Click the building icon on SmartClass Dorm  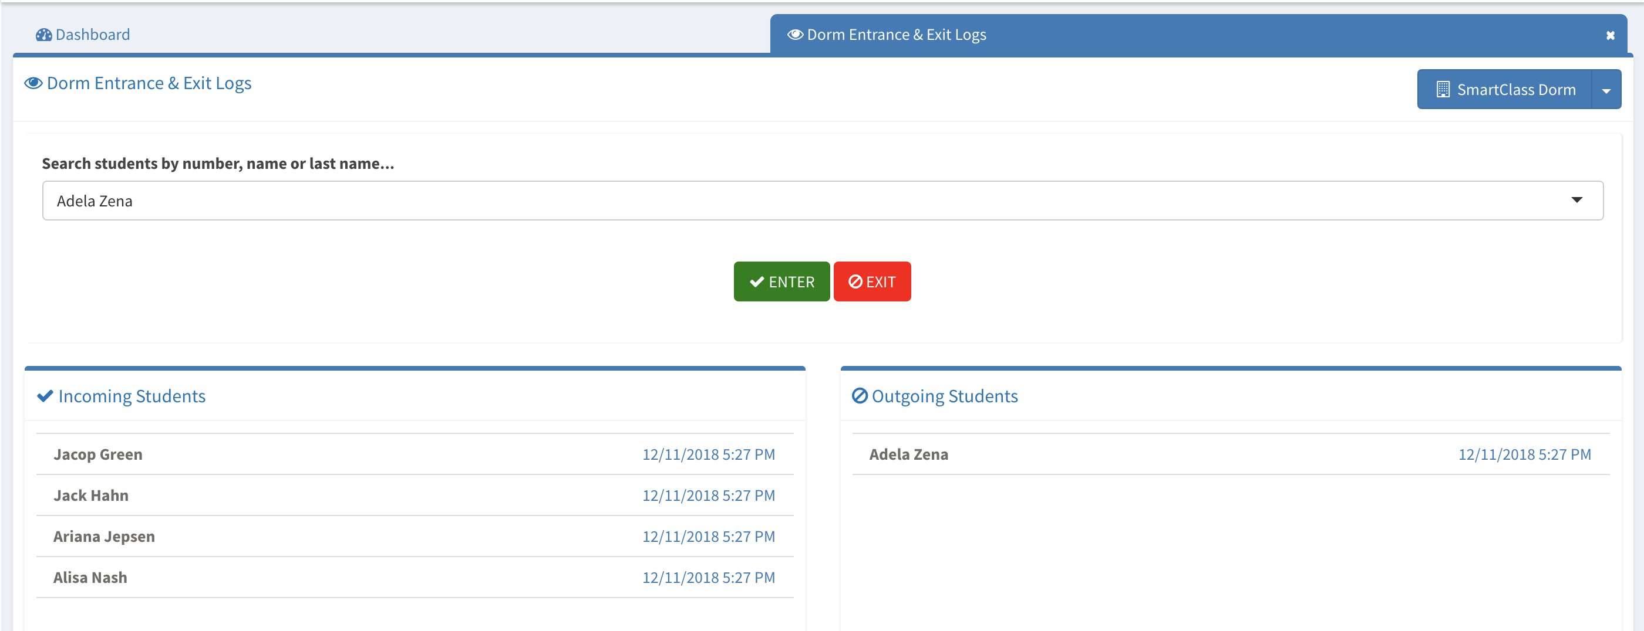(x=1443, y=90)
